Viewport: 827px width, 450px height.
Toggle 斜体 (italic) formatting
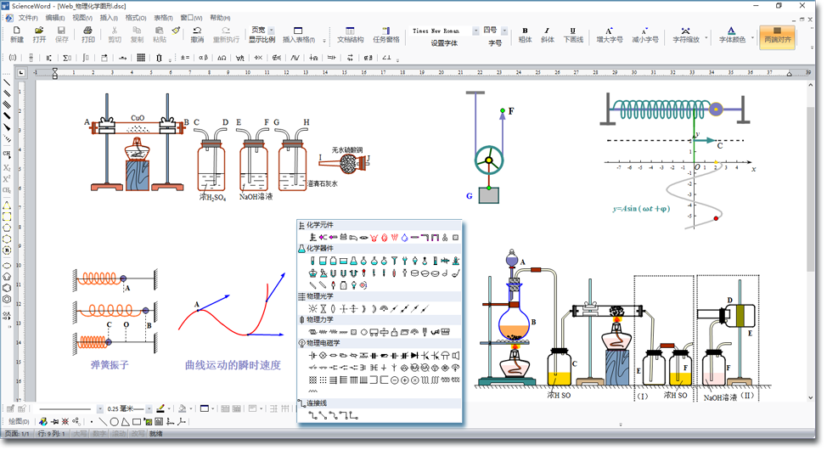(548, 34)
